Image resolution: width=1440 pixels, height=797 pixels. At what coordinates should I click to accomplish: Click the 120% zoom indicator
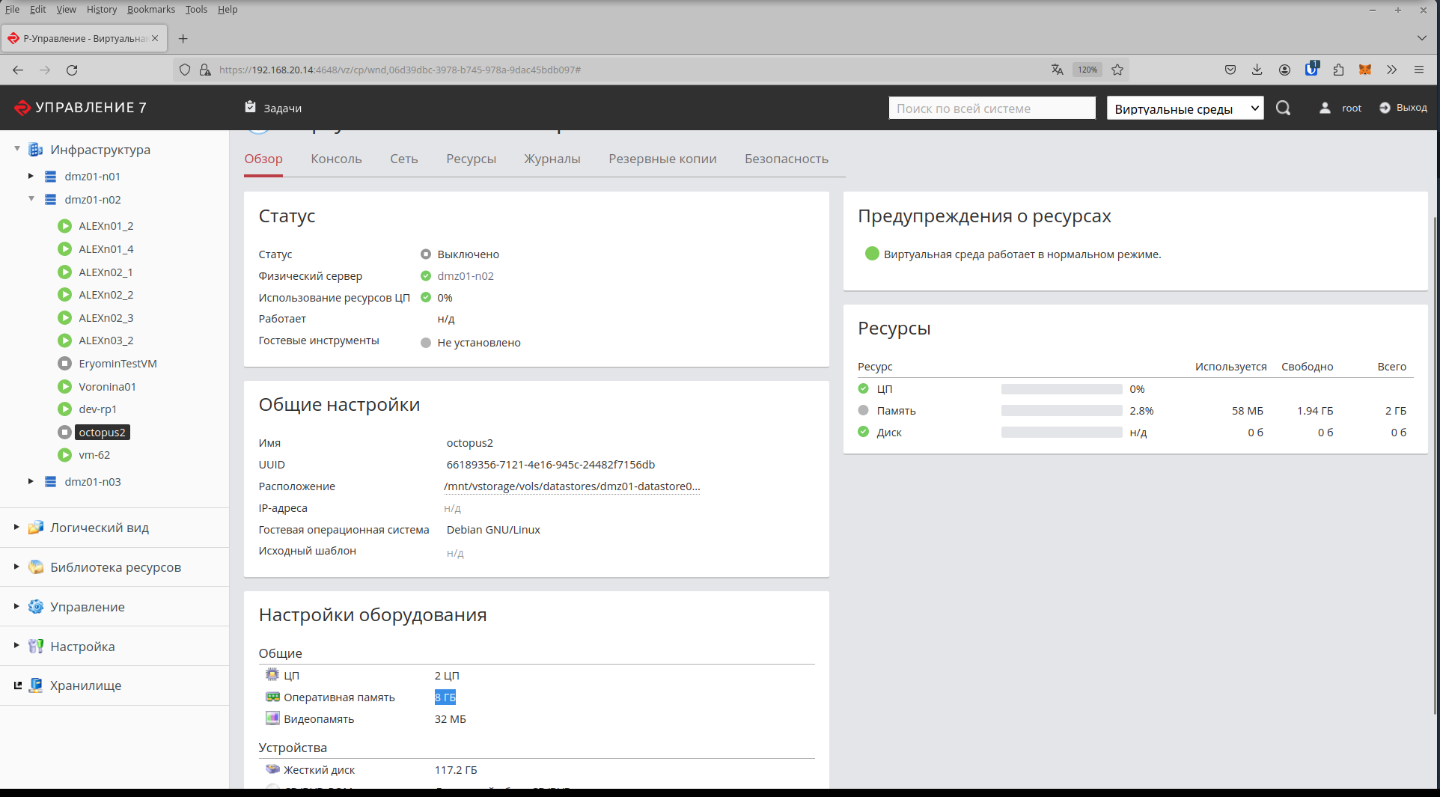[1087, 70]
